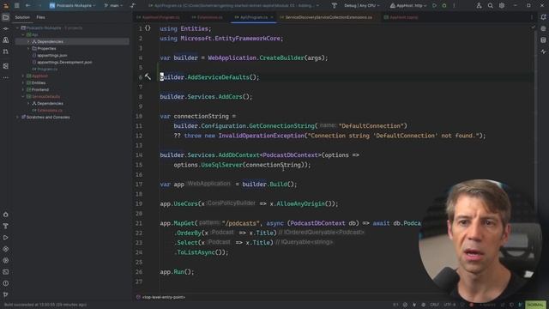Navigate back with the left arrow
549x309 pixels.
tap(28, 5)
